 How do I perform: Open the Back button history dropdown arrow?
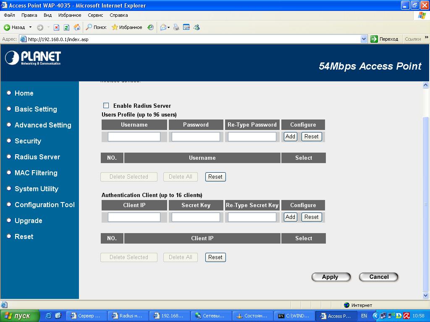tap(30, 27)
